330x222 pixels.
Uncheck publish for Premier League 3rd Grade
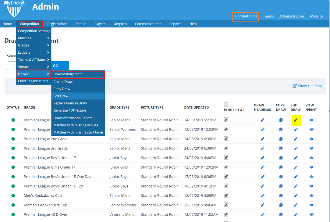[x=226, y=148]
